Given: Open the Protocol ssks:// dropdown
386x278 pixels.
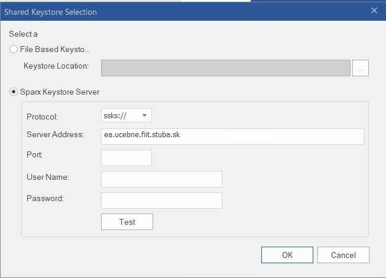Looking at the screenshot, I should [x=126, y=115].
